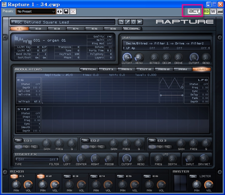
Task: Select EQ 1 peak shape icon
Action: (x=26, y=147)
